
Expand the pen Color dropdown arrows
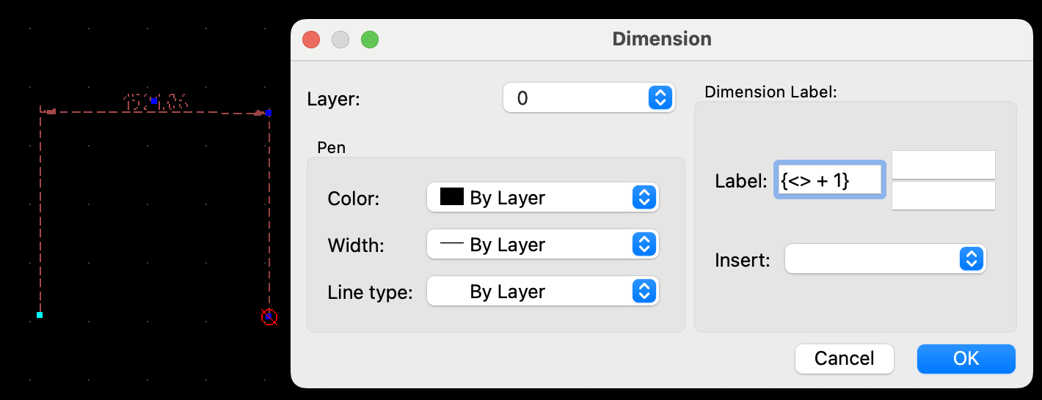coord(644,198)
